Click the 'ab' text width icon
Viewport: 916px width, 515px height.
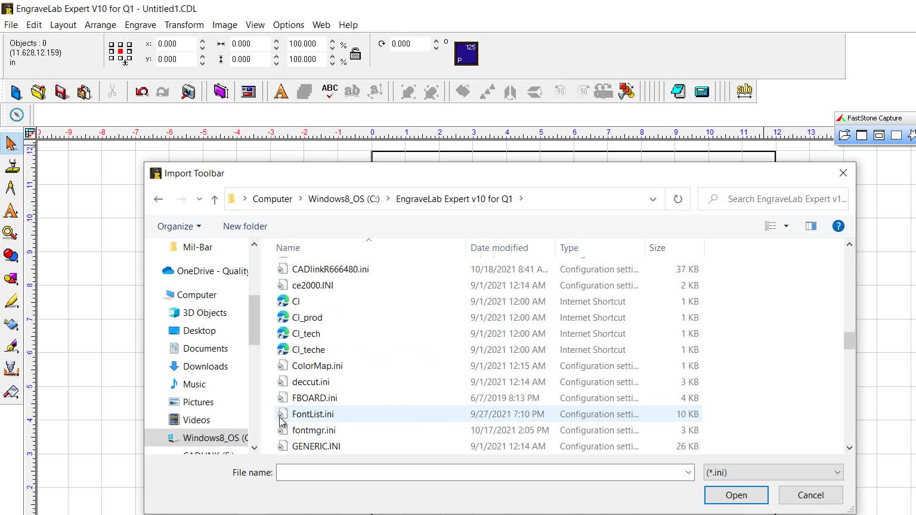coord(744,91)
